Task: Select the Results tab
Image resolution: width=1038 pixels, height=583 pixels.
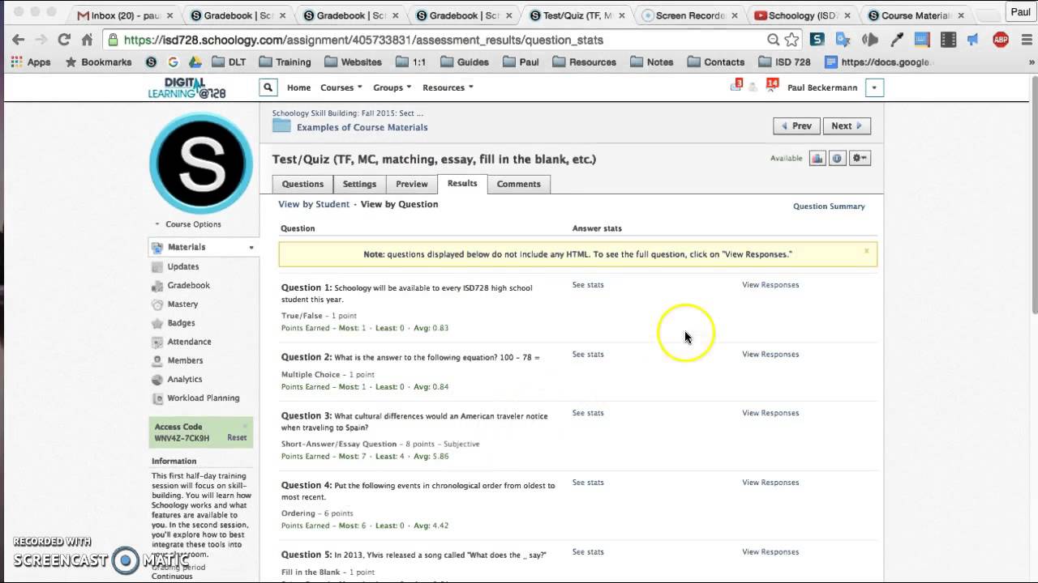Action: 462,184
